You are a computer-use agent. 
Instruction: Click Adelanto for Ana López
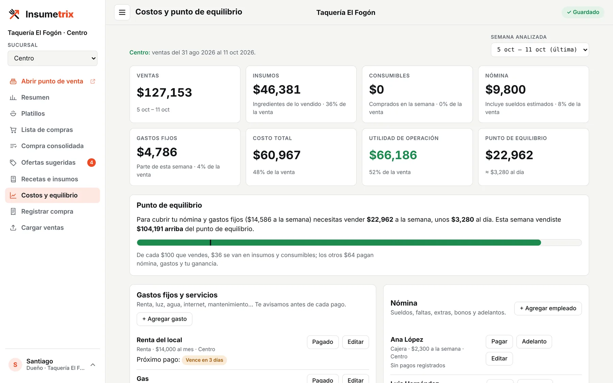(x=534, y=342)
